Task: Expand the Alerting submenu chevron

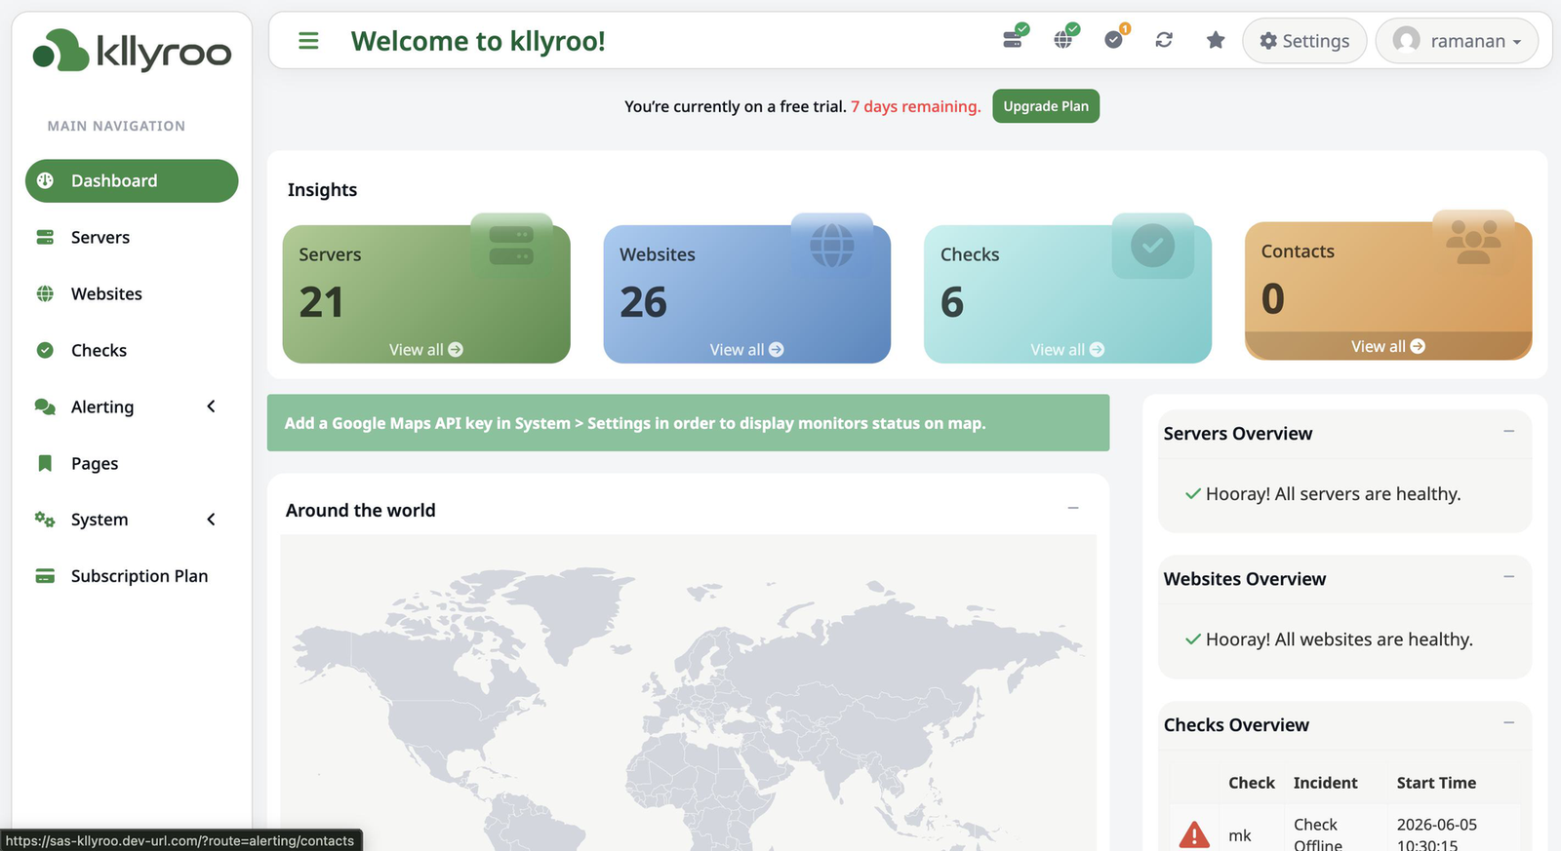Action: [211, 406]
